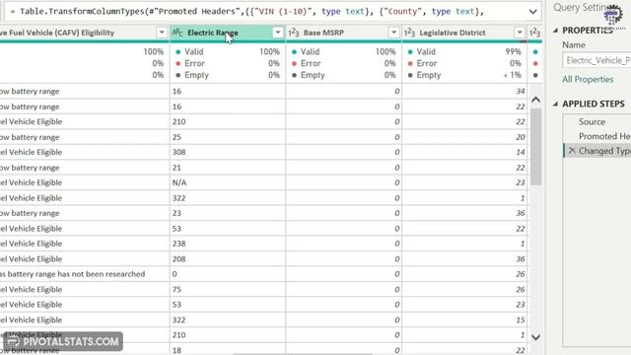The width and height of the screenshot is (631, 355).
Task: Open the Legislative District column filter dropdown
Action: click(520, 33)
